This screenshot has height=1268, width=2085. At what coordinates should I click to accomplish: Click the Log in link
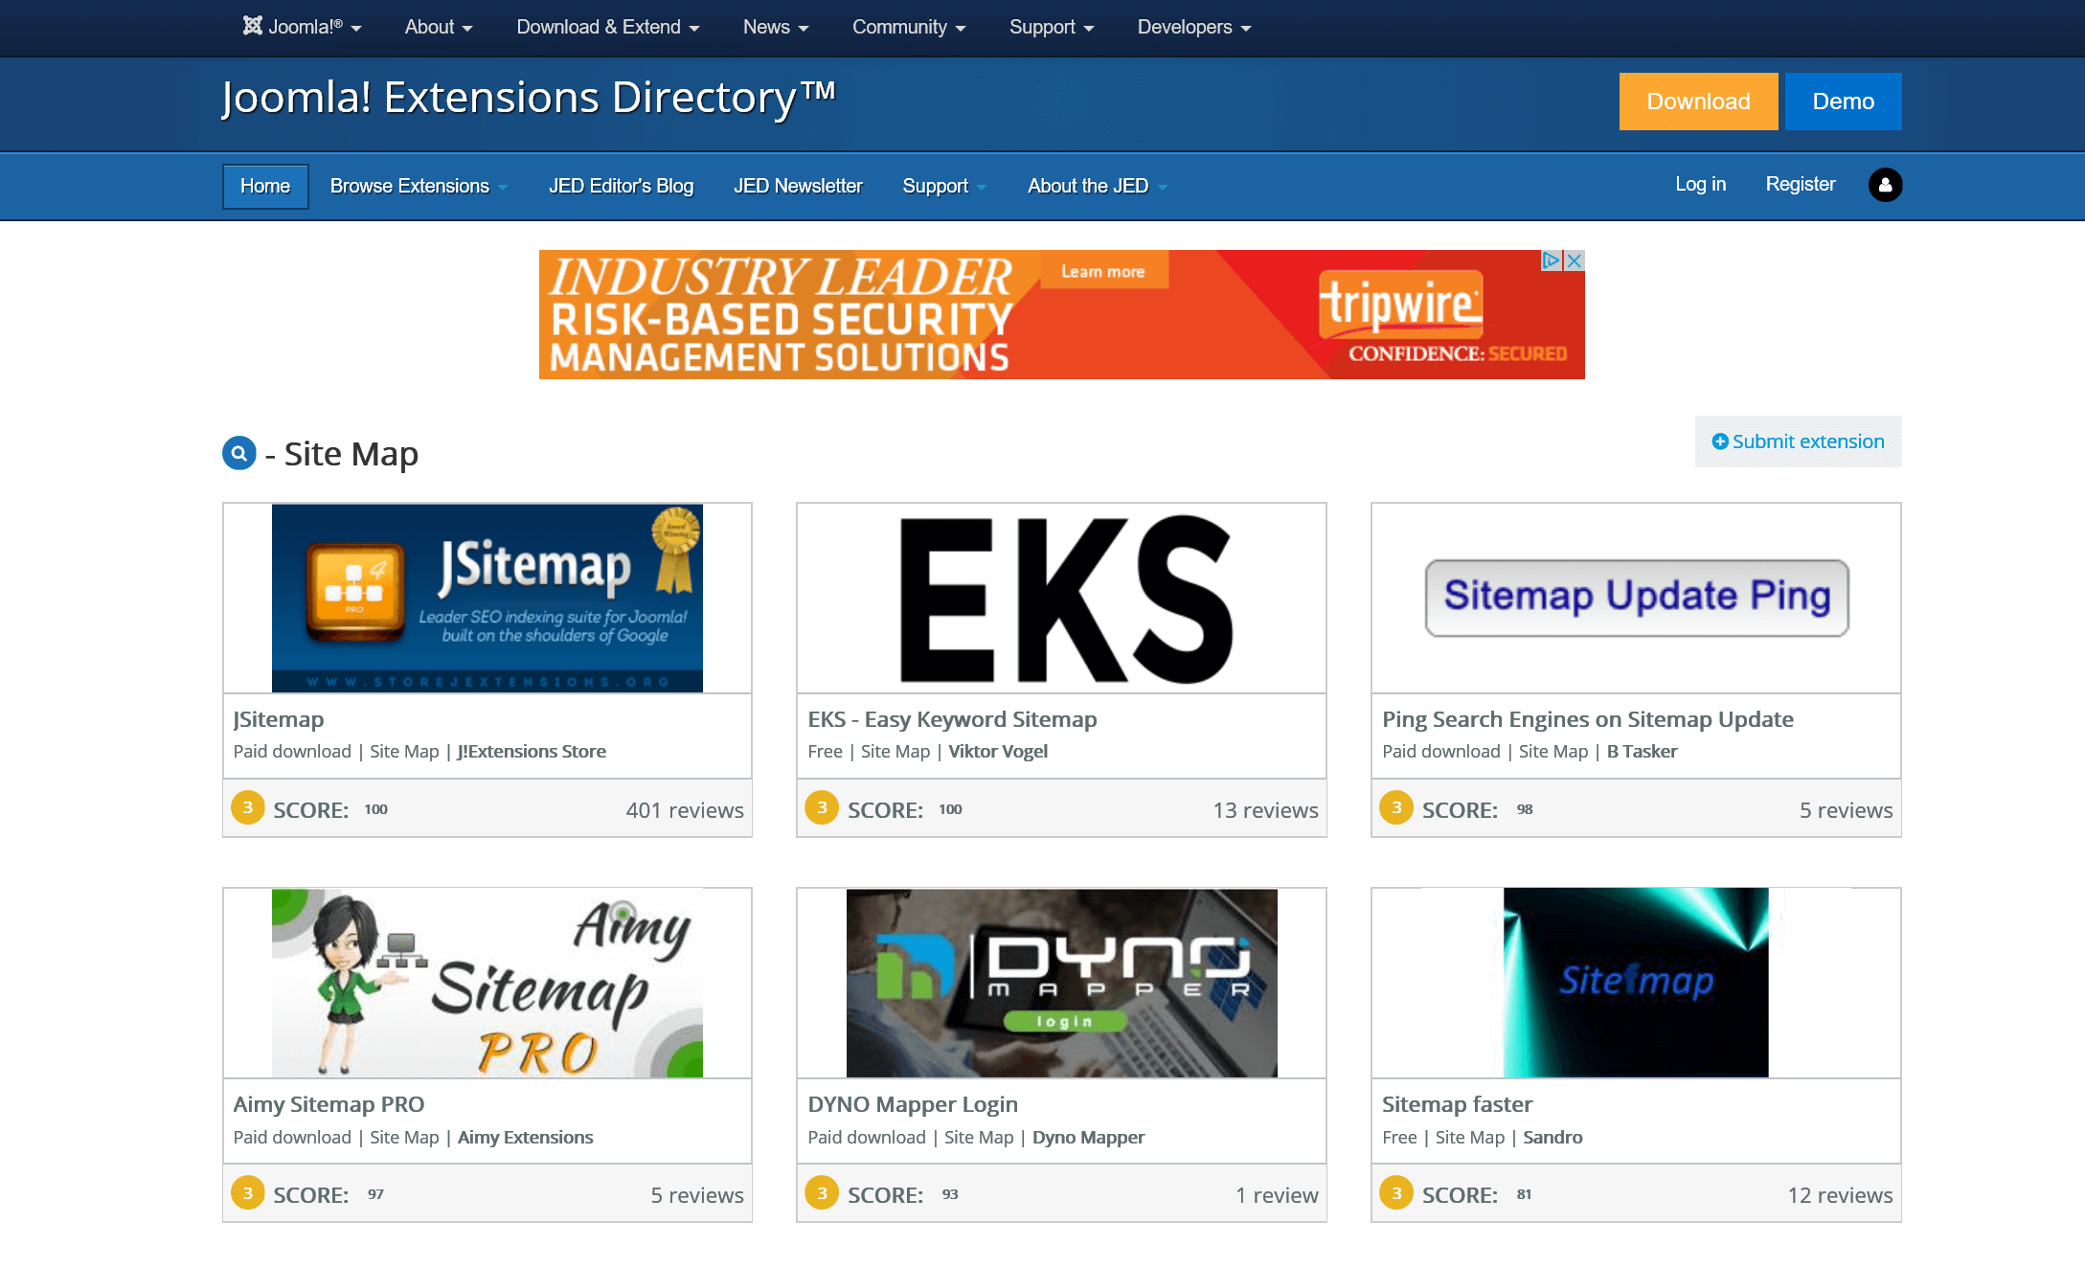coord(1700,184)
